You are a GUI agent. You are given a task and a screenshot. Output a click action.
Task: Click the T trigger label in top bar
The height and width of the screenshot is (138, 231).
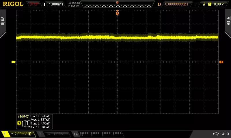pos(196,4)
